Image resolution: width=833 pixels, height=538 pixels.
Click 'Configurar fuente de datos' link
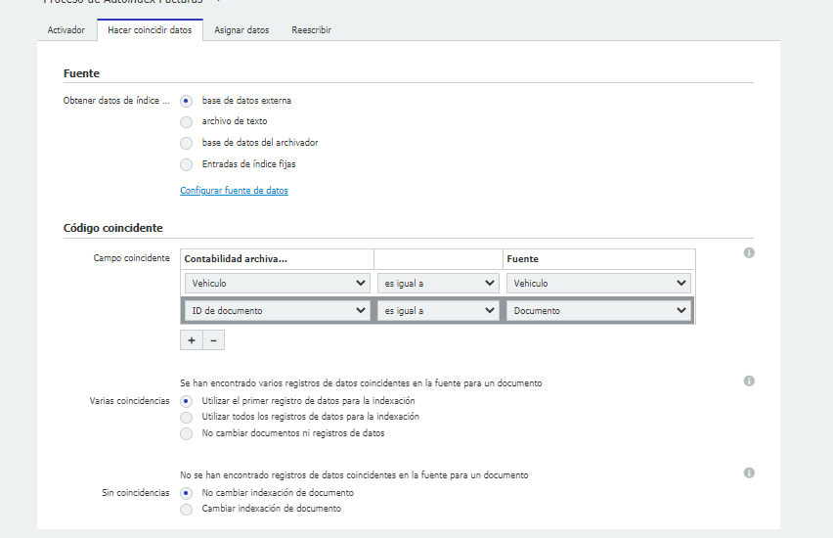pos(234,191)
